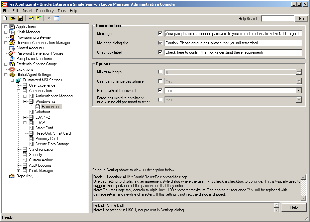The image size is (310, 222).
Task: Click the Custom Actions page icon
Action: pyautogui.click(x=25, y=160)
